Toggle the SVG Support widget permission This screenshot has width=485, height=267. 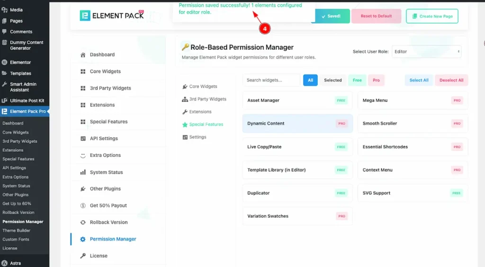pos(413,193)
